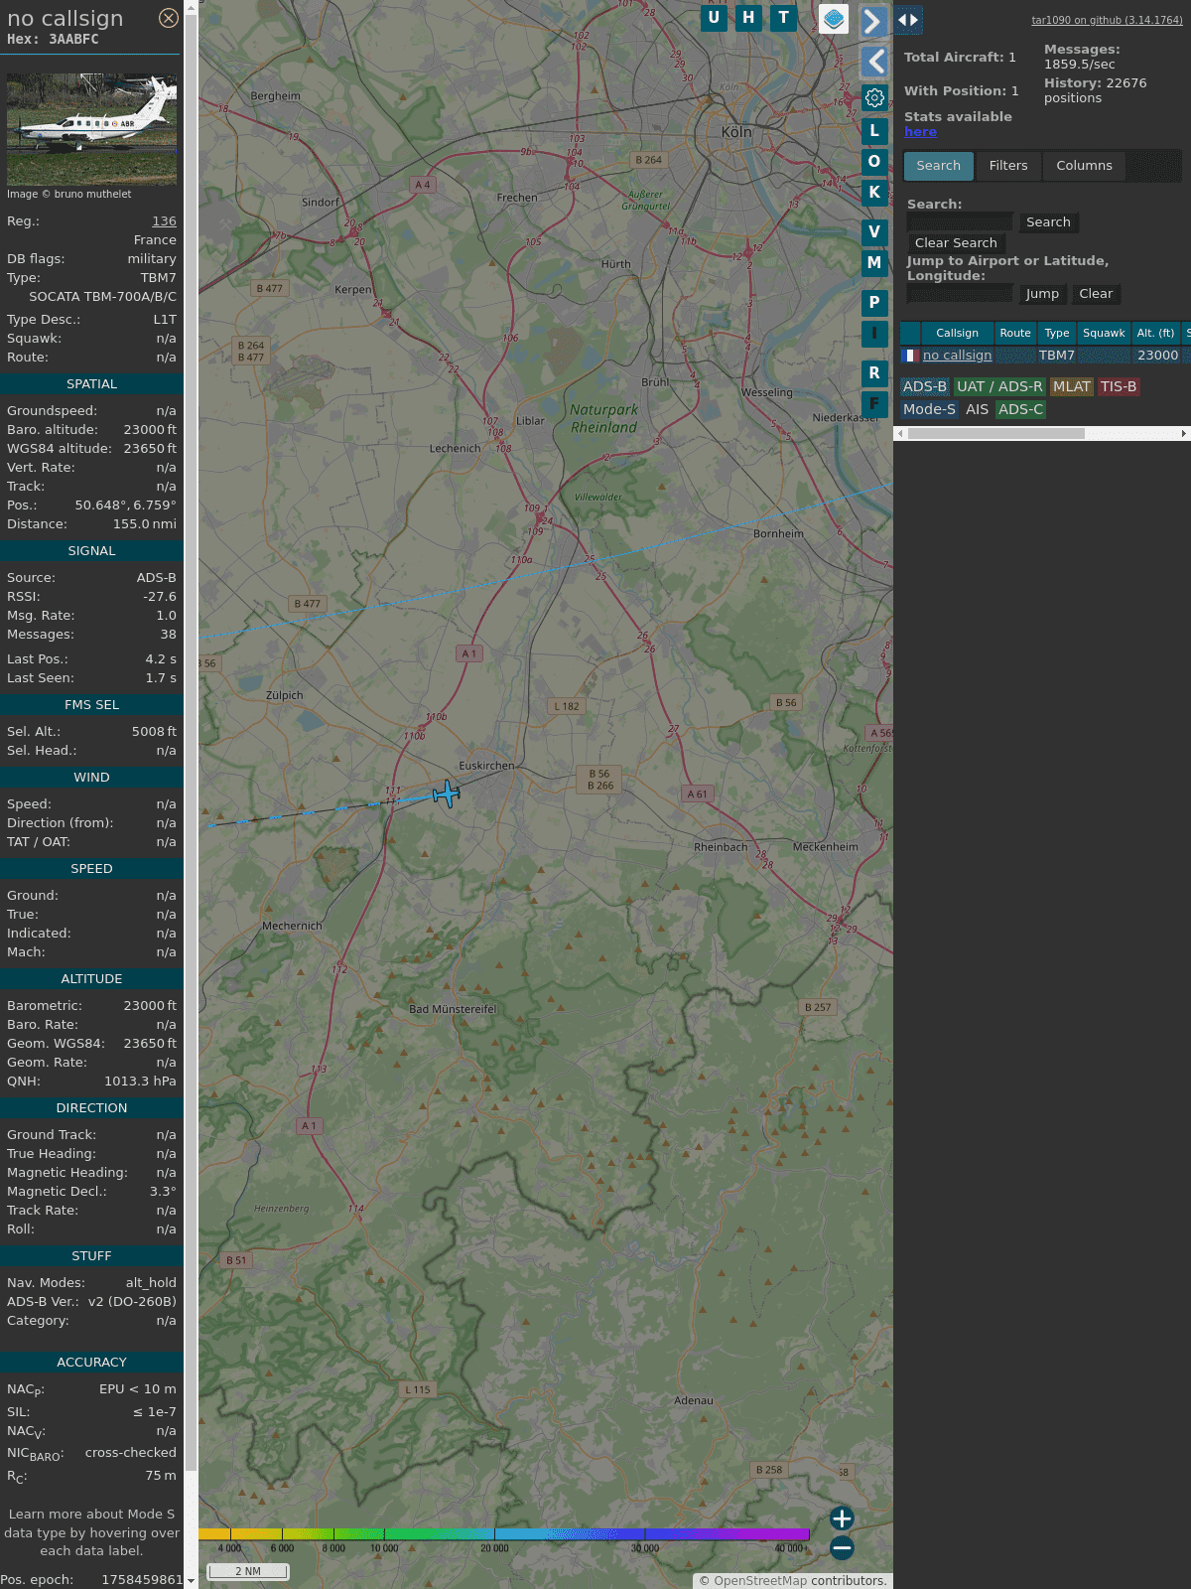This screenshot has height=1589, width=1191.
Task: Toggle the U map button
Action: tap(714, 18)
